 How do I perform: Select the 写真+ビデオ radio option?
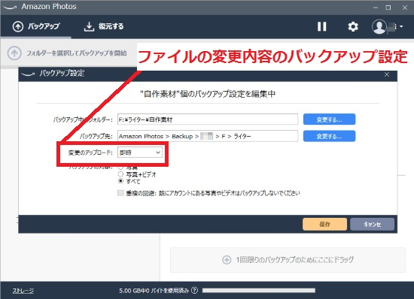tap(120, 174)
